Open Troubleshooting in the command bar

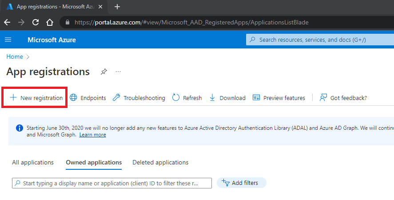(139, 98)
